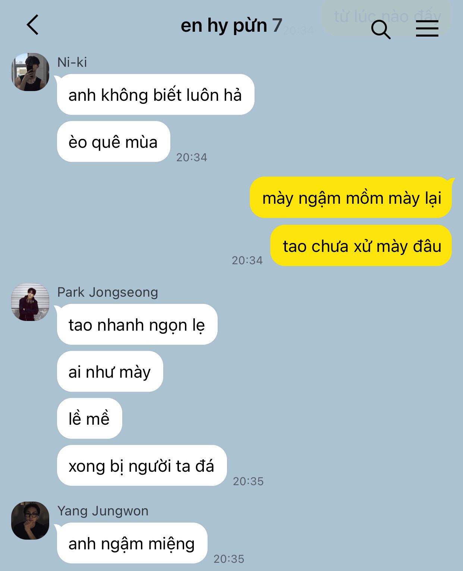
Task: Tap the chat title en hy pừn
Action: [224, 26]
